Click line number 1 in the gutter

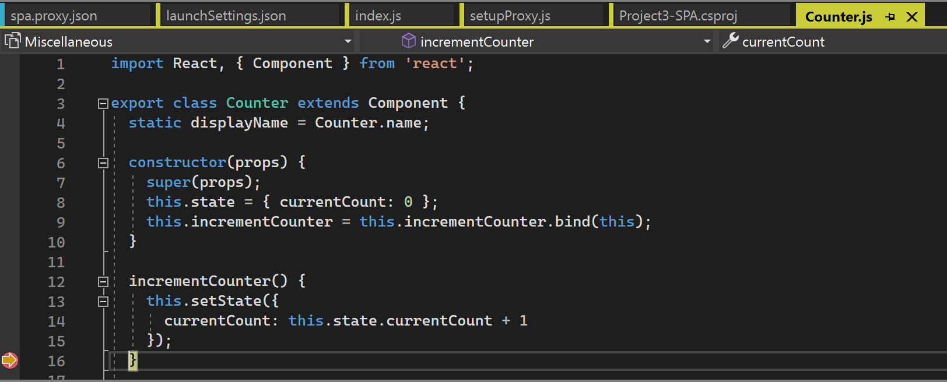pos(61,64)
